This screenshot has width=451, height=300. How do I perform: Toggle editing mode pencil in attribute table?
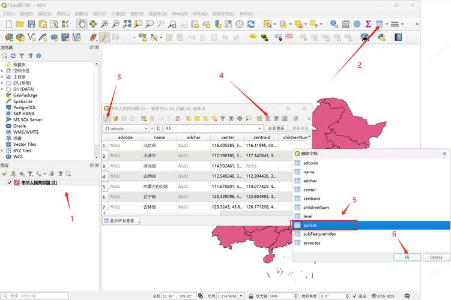[107, 119]
